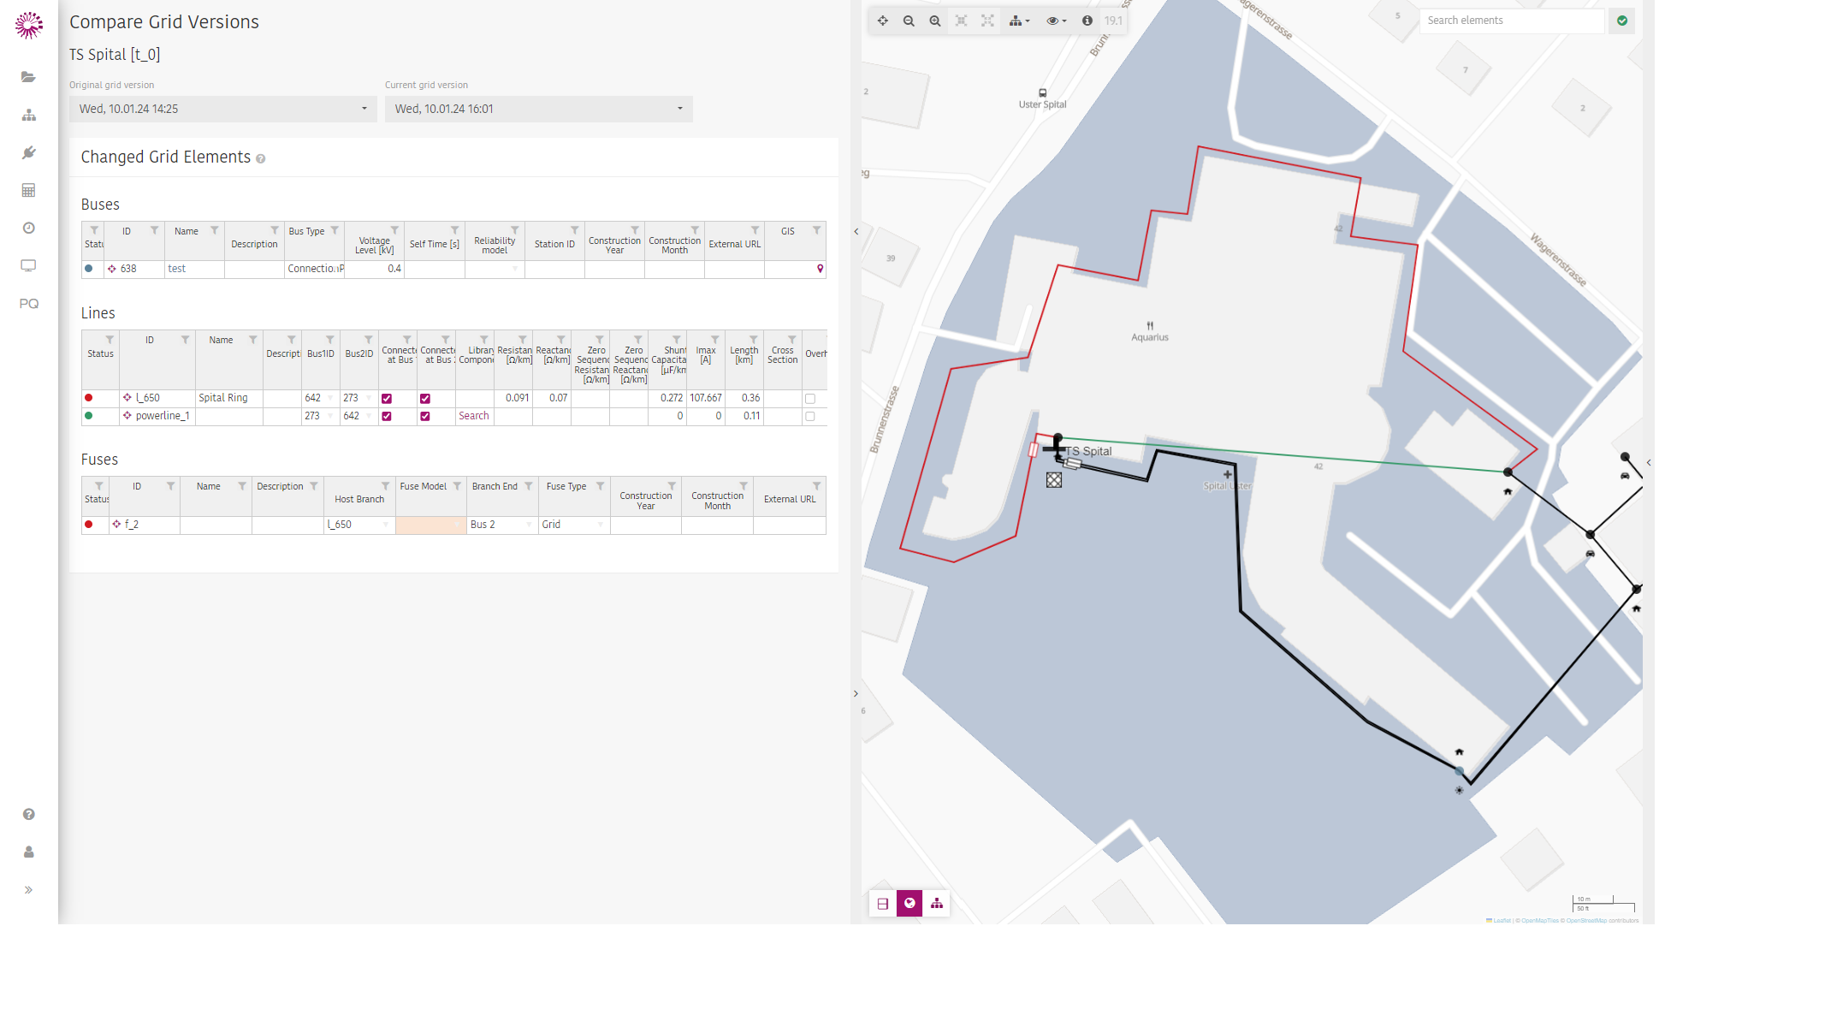The height and width of the screenshot is (1027, 1825).
Task: Switch to the table view tab below map
Action: (882, 904)
